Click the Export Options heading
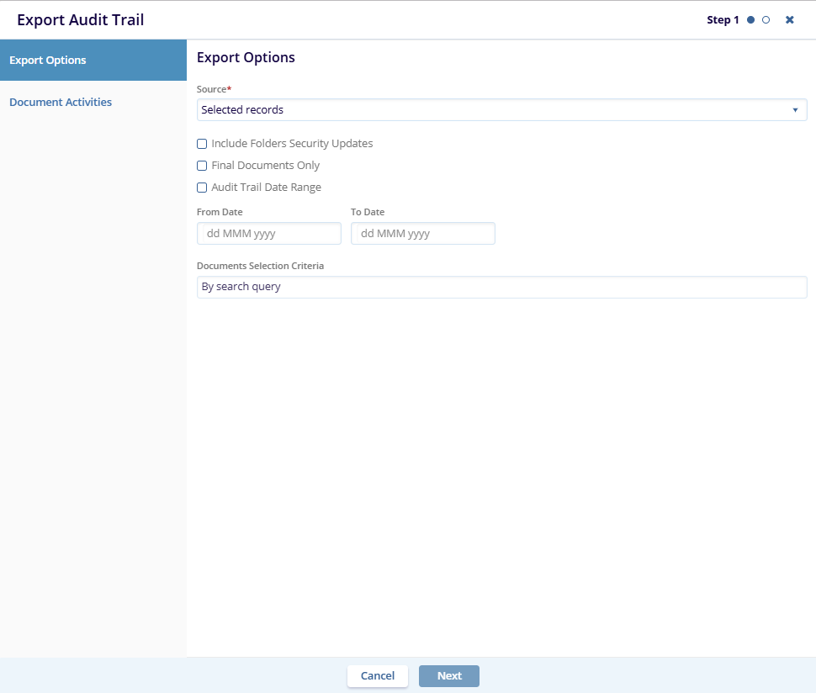The image size is (816, 693). pos(246,57)
